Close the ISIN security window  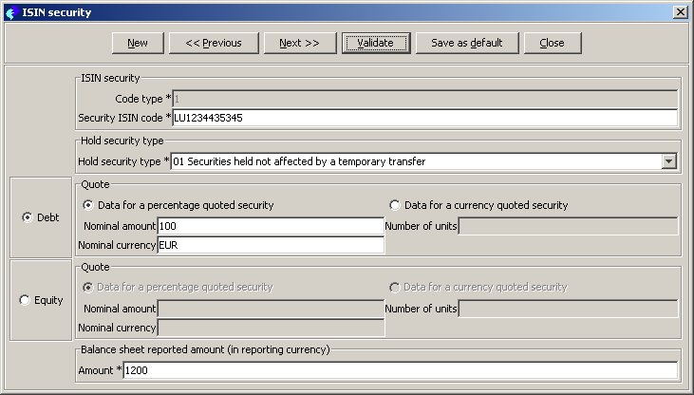tap(680, 11)
